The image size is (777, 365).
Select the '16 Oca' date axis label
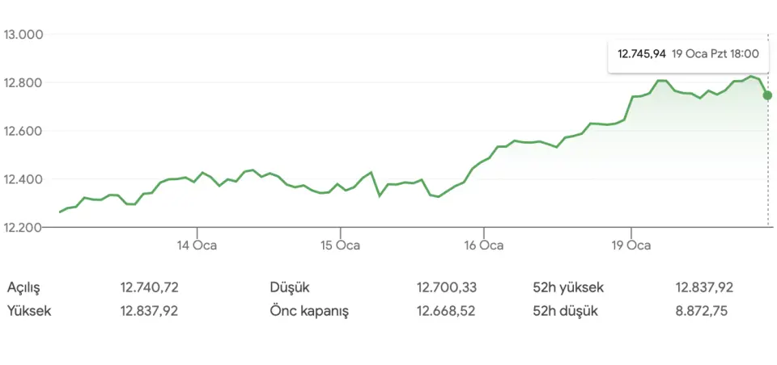[484, 245]
